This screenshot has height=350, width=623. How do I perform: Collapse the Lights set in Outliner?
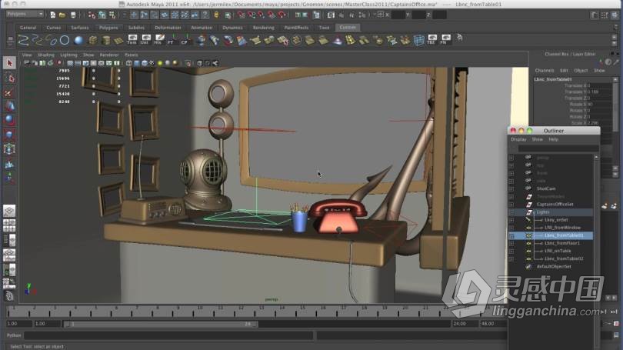click(511, 212)
